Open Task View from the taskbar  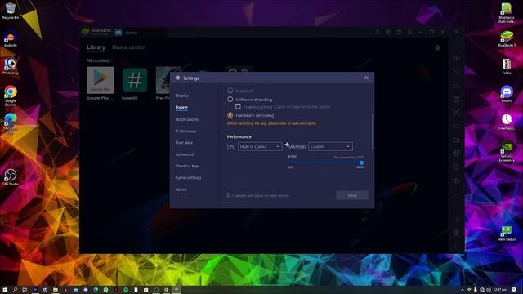(25, 290)
